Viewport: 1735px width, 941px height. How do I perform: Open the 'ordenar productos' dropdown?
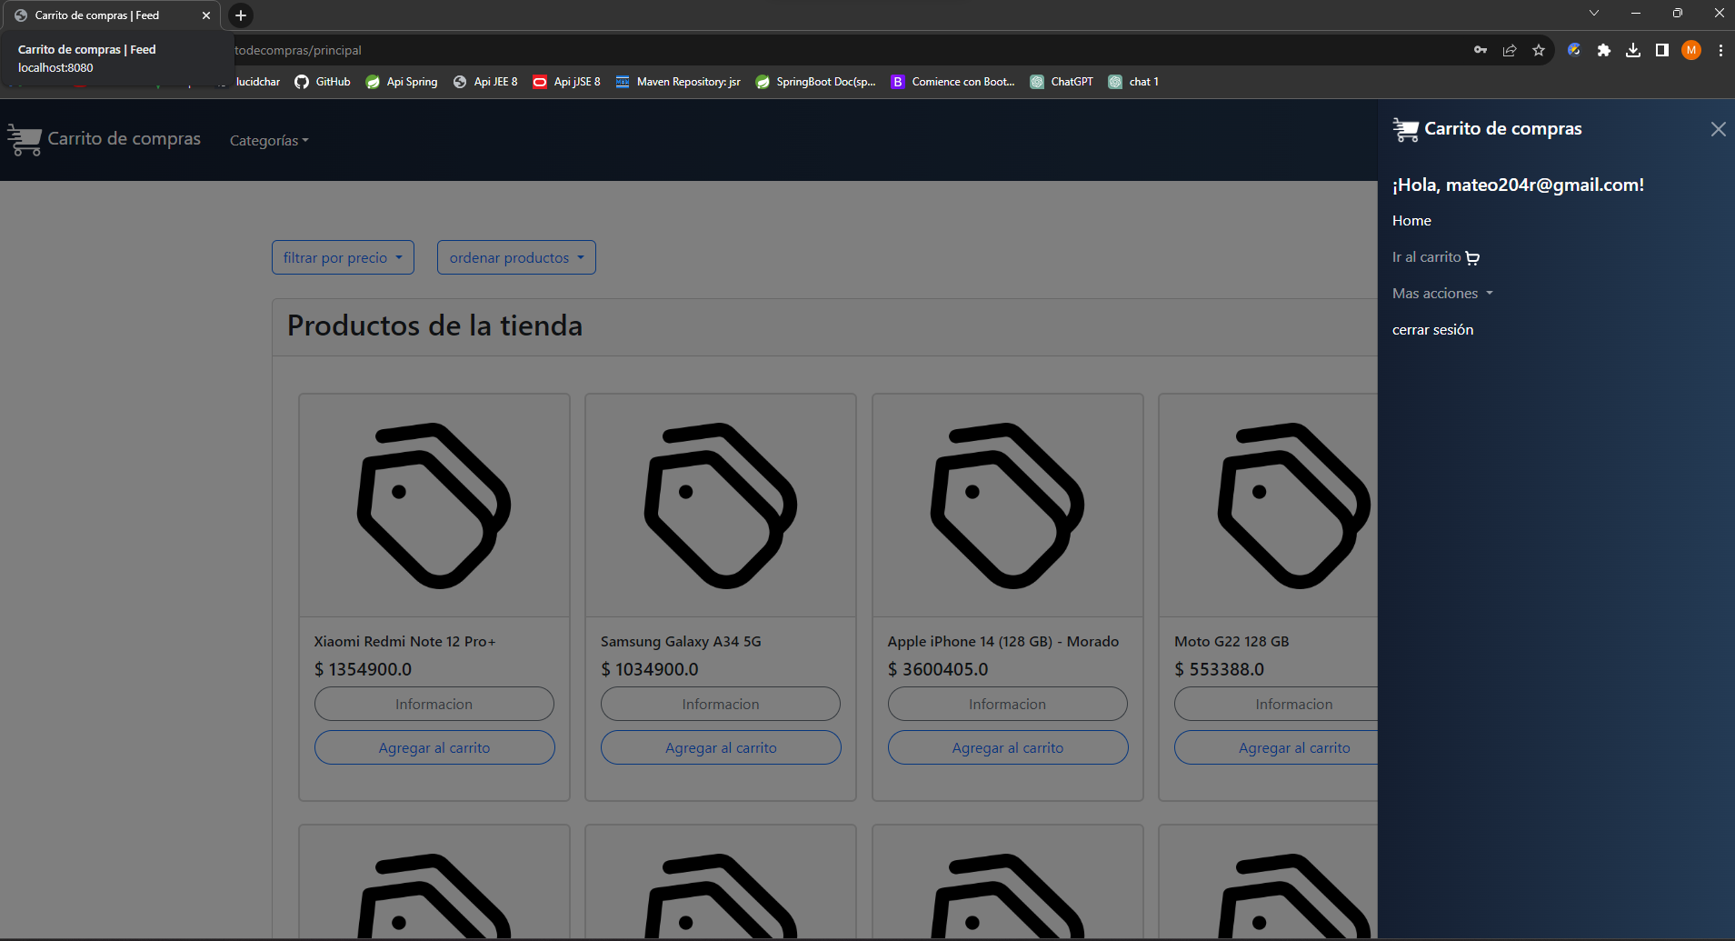pos(515,257)
